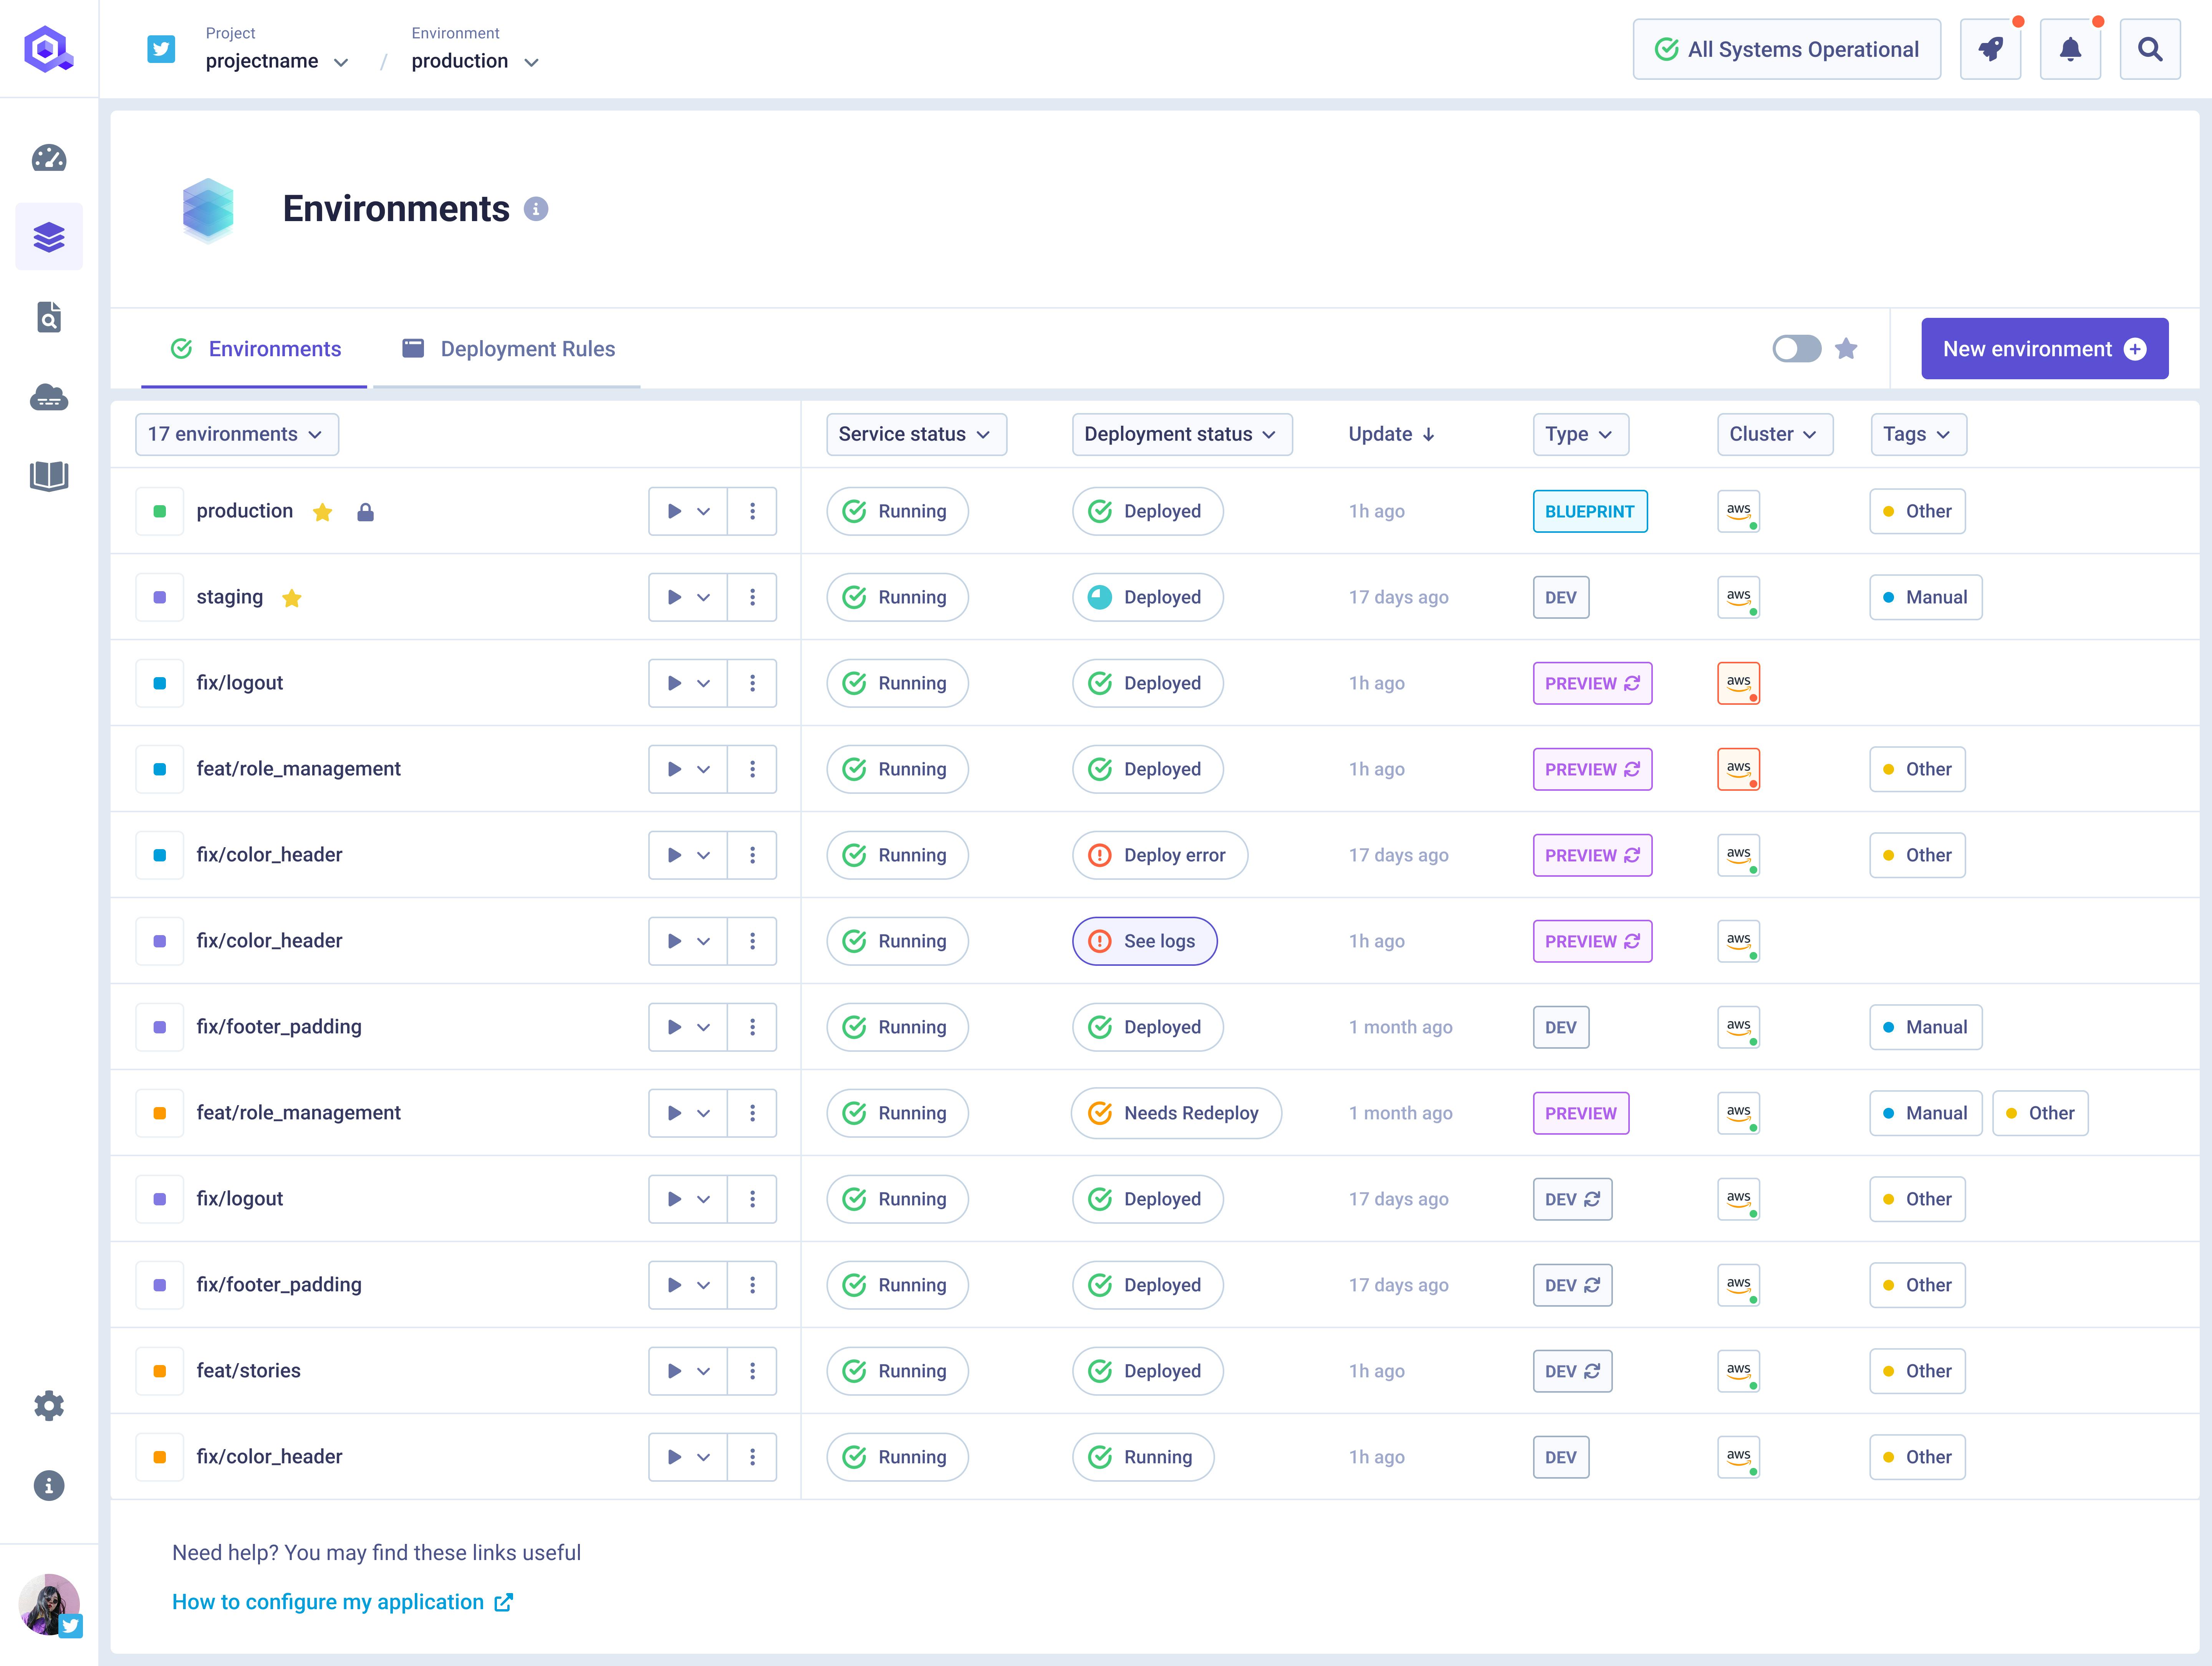Open the dashboard gauge icon in sidebar
Viewport: 2212px width, 1666px height.
pos(49,158)
